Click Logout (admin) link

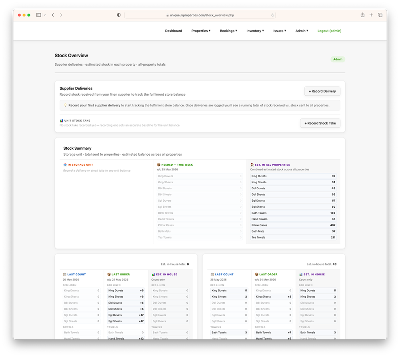click(329, 31)
